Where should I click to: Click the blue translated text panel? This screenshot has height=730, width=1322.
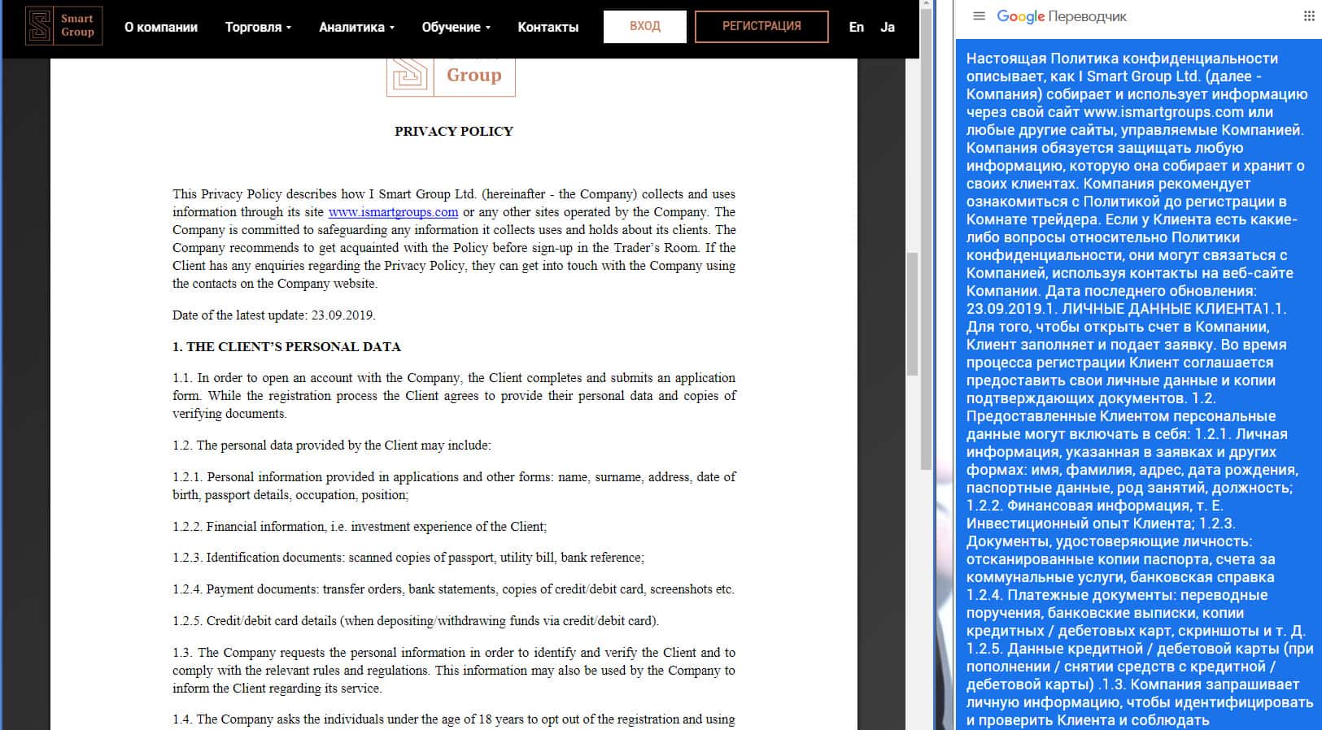pyautogui.click(x=1137, y=389)
